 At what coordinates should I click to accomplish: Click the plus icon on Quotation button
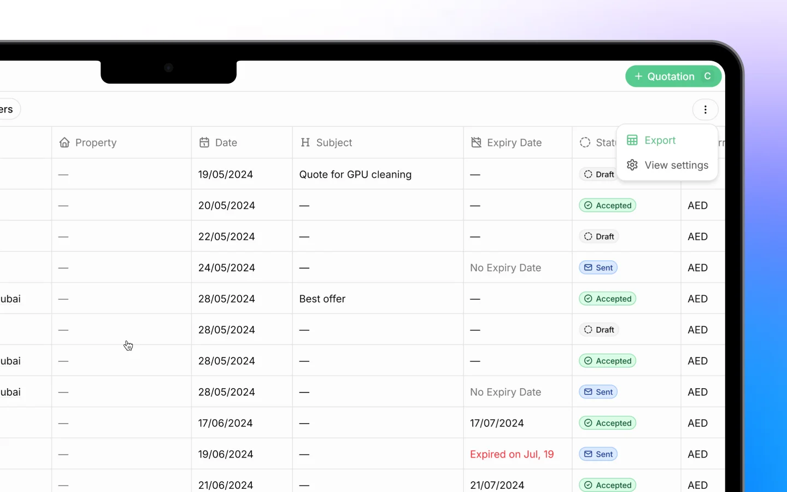(x=638, y=77)
